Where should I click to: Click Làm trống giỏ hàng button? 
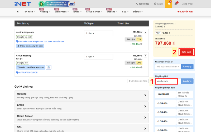click(138, 81)
